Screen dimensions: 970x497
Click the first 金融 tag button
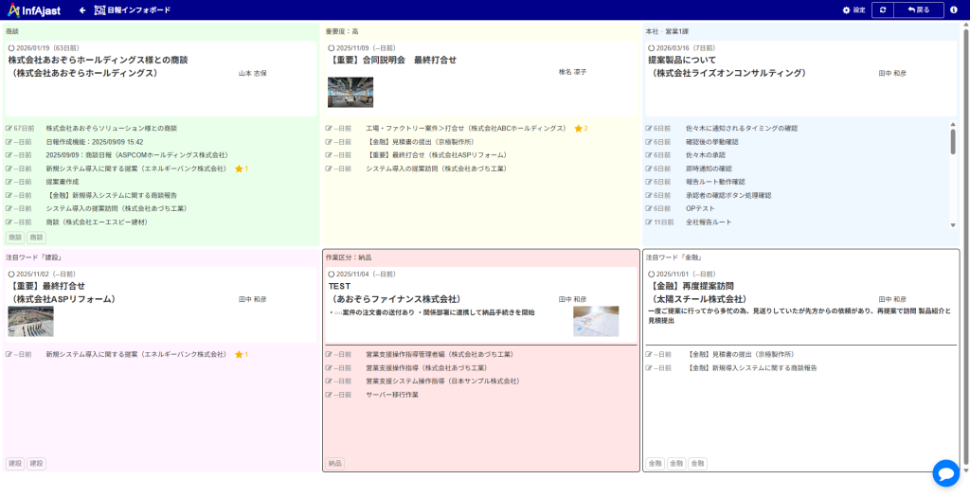(x=655, y=464)
